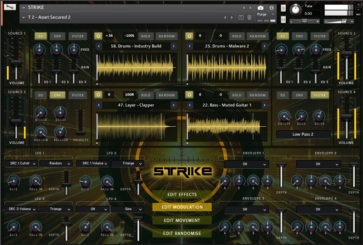Click the Source 1 tune value +36
Viewport: 363px width, 245px height.
tap(109, 36)
